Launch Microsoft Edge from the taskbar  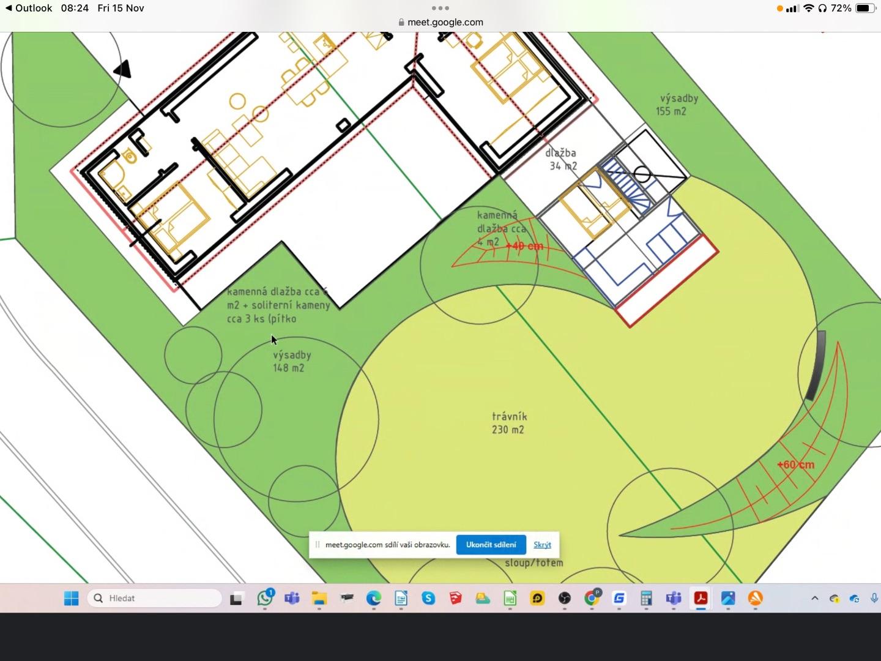374,598
